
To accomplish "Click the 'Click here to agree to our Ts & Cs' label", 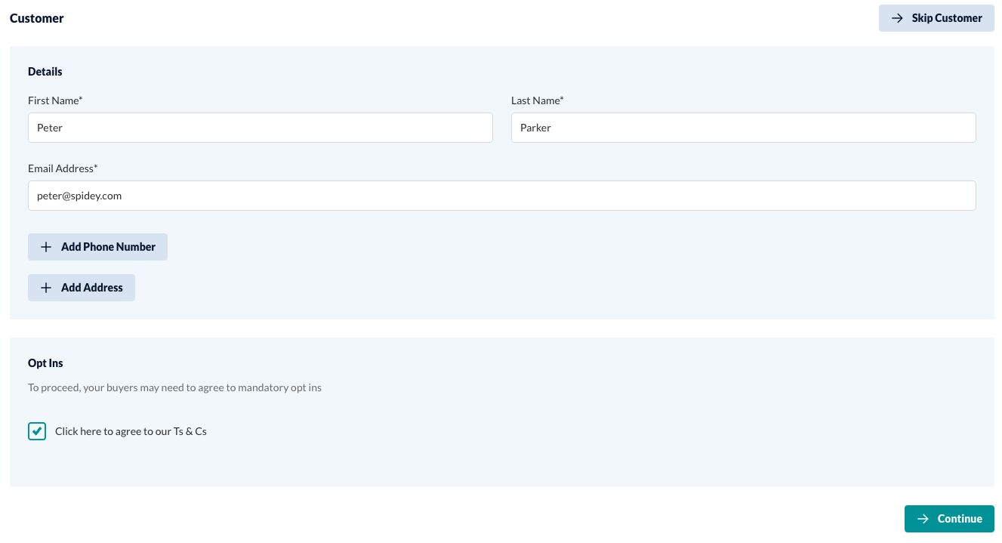I will pyautogui.click(x=131, y=431).
